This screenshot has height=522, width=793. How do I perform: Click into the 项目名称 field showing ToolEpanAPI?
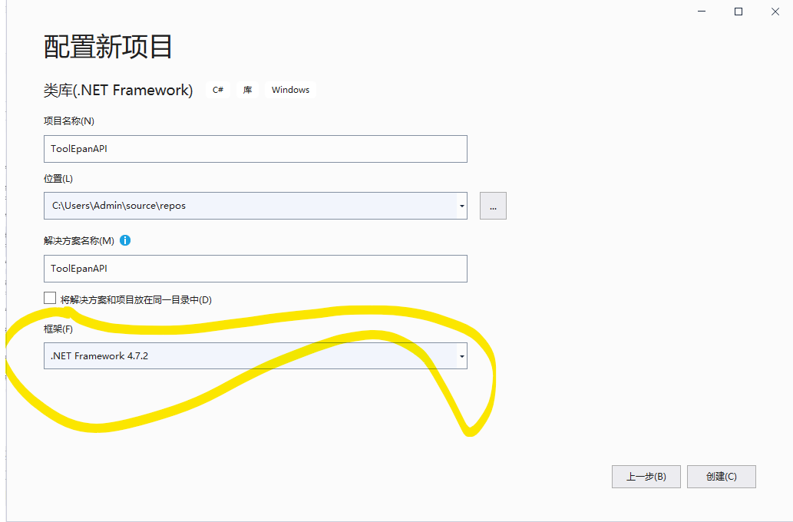tap(253, 148)
